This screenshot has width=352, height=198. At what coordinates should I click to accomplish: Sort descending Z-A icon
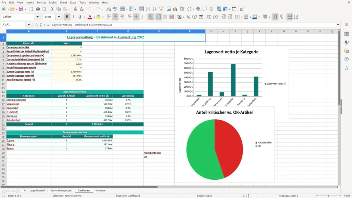(x=154, y=9)
